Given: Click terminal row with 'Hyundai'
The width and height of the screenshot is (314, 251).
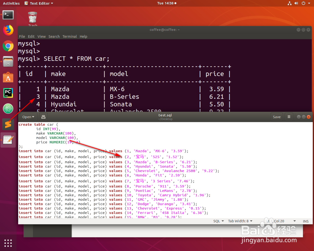Looking at the screenshot, I should [x=125, y=104].
